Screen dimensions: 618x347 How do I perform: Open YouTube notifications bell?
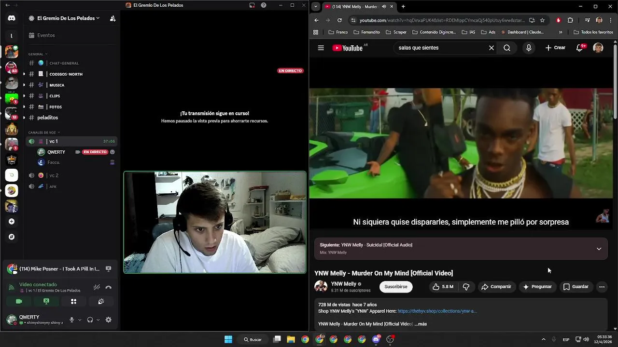click(580, 48)
